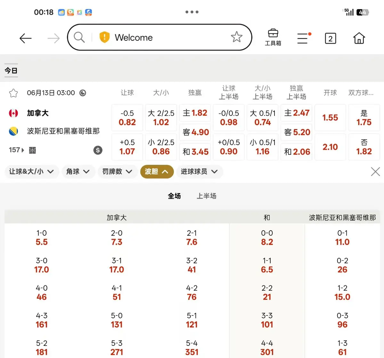The height and width of the screenshot is (358, 384).
Task: Pick correct score 0-0 at 8.2
Action: 267,237
